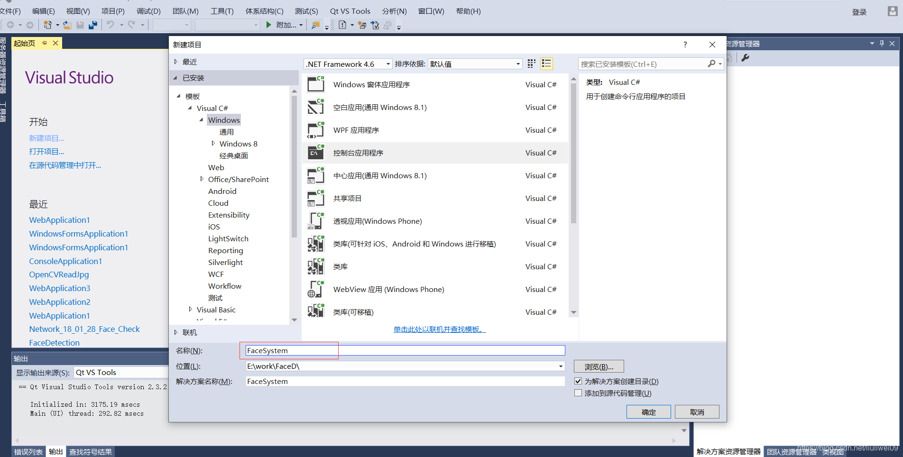903x457 pixels.
Task: Click the template list scrollbar down arrow
Action: pos(573,312)
